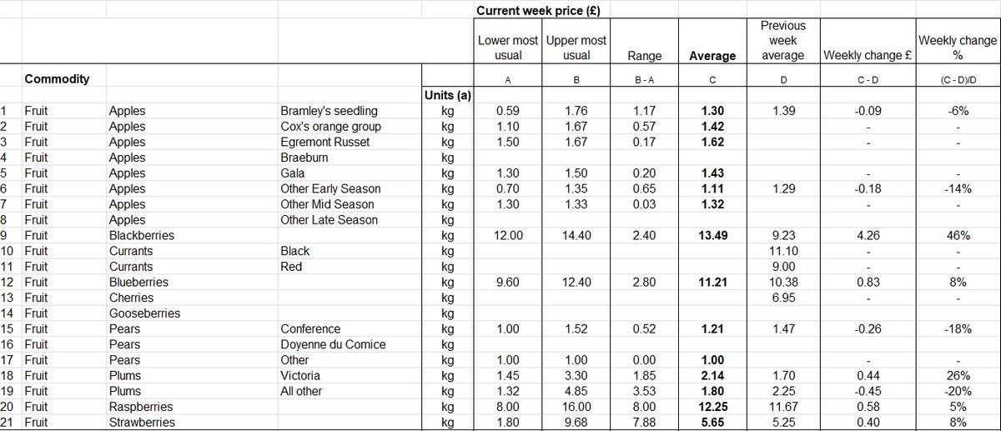This screenshot has height=431, width=1001.
Task: Select the Blackberries average price 13.49
Action: (713, 236)
